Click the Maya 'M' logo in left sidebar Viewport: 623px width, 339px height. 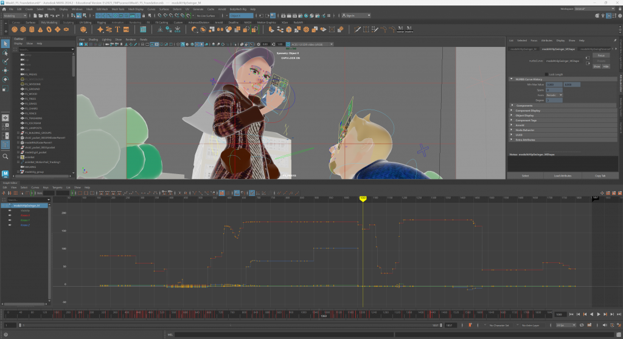5,174
